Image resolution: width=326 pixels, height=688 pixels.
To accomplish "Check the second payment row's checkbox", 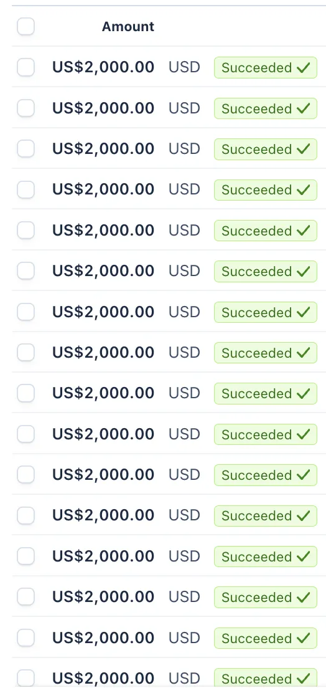I will click(26, 108).
